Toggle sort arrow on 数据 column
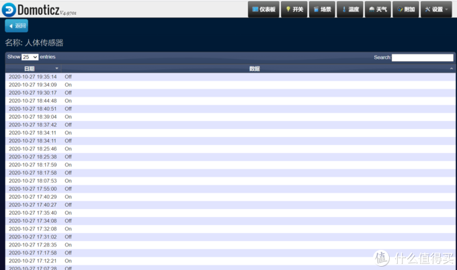The image size is (457, 270). coord(451,69)
